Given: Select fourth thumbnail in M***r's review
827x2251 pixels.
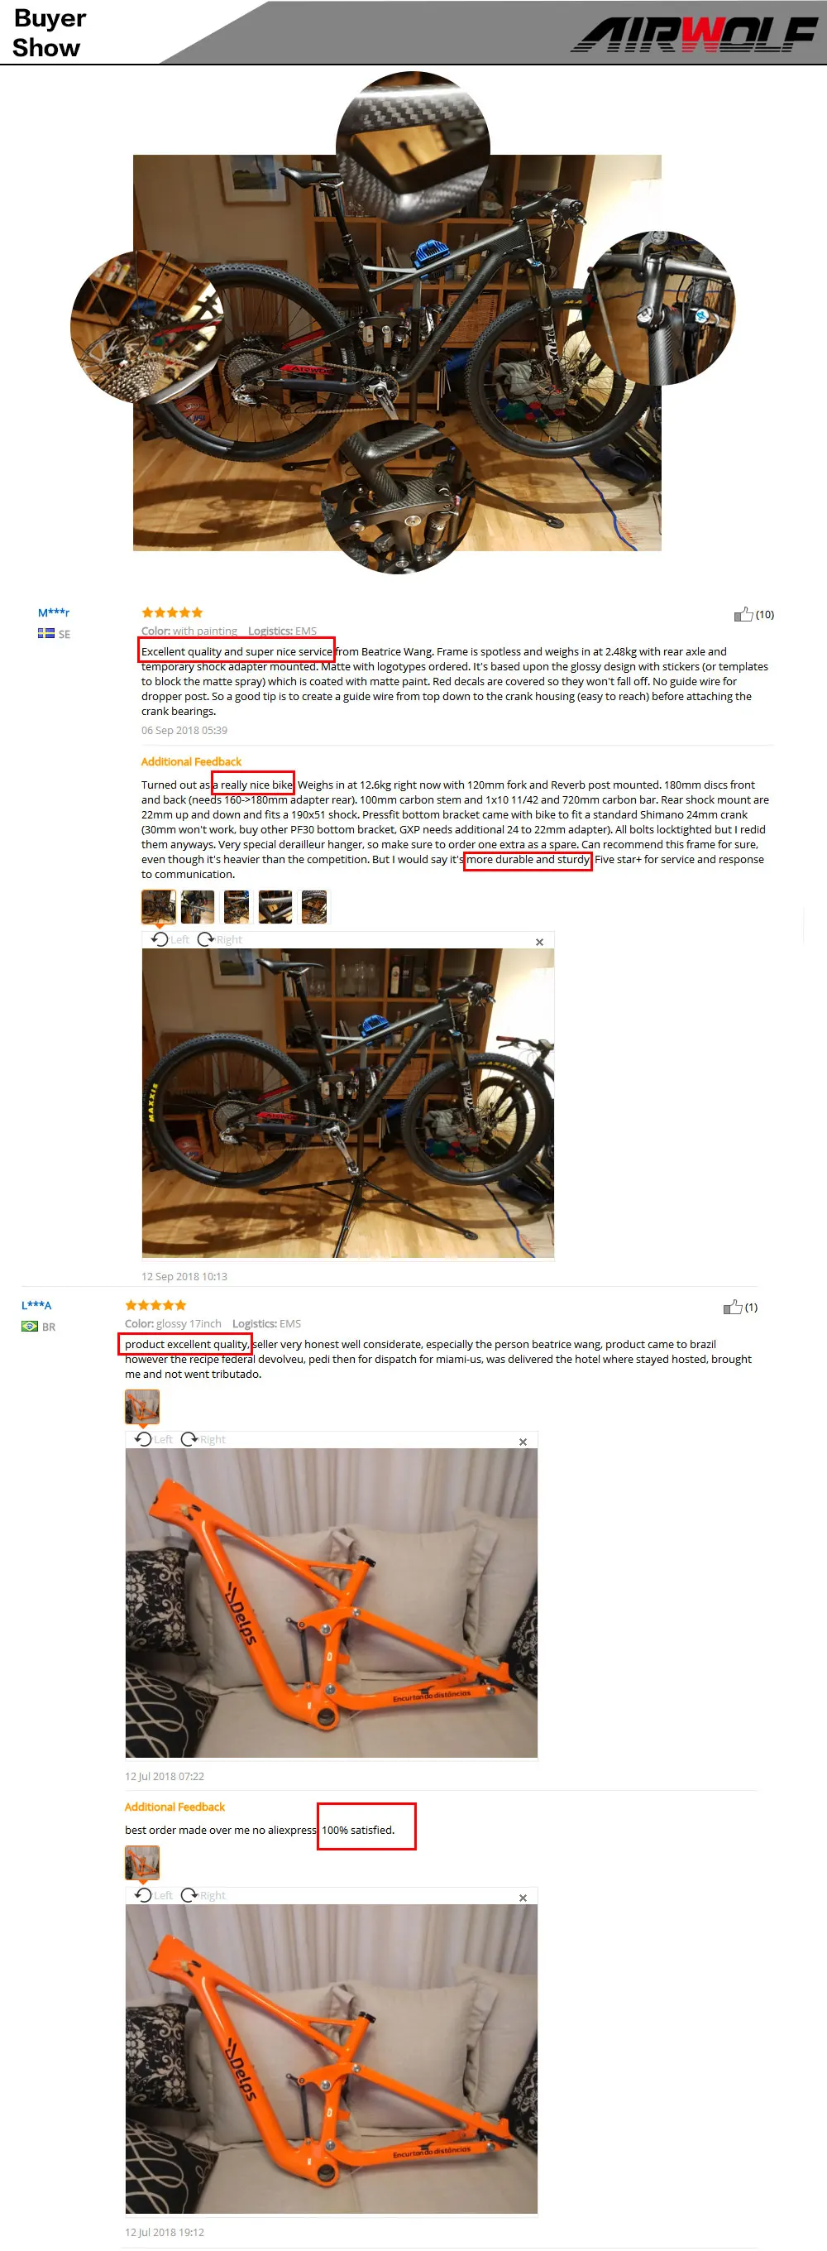Looking at the screenshot, I should coord(275,907).
